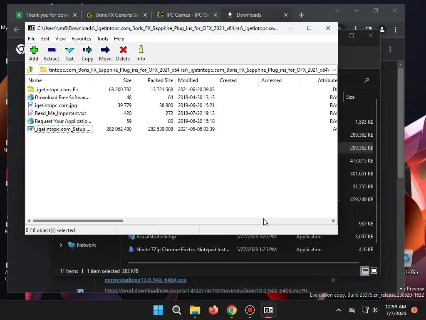
Task: Launch Firefox from the taskbar
Action: tap(213, 310)
